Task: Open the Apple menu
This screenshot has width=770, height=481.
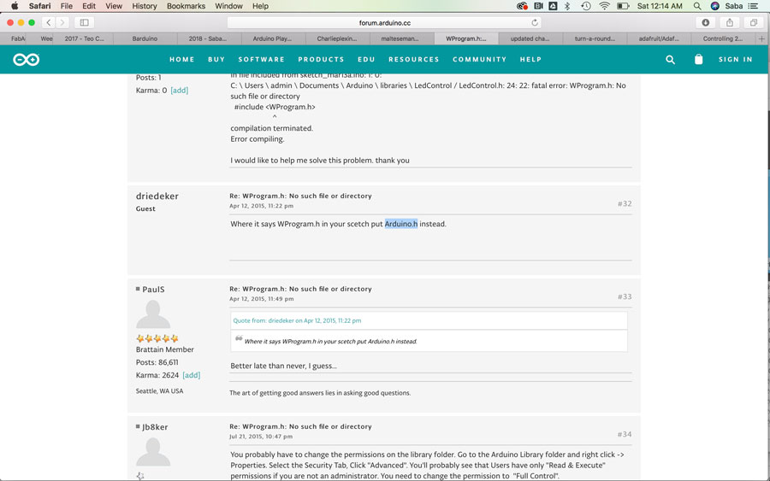Action: [x=15, y=6]
